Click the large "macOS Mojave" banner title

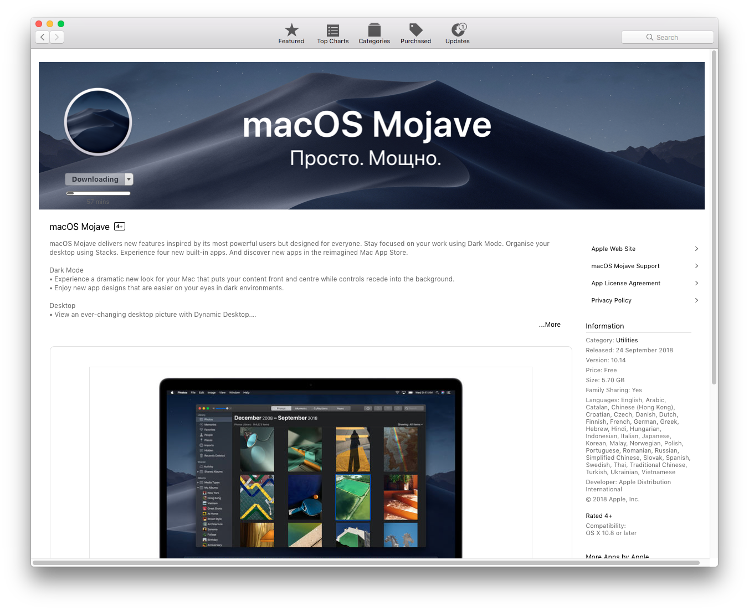pos(367,124)
